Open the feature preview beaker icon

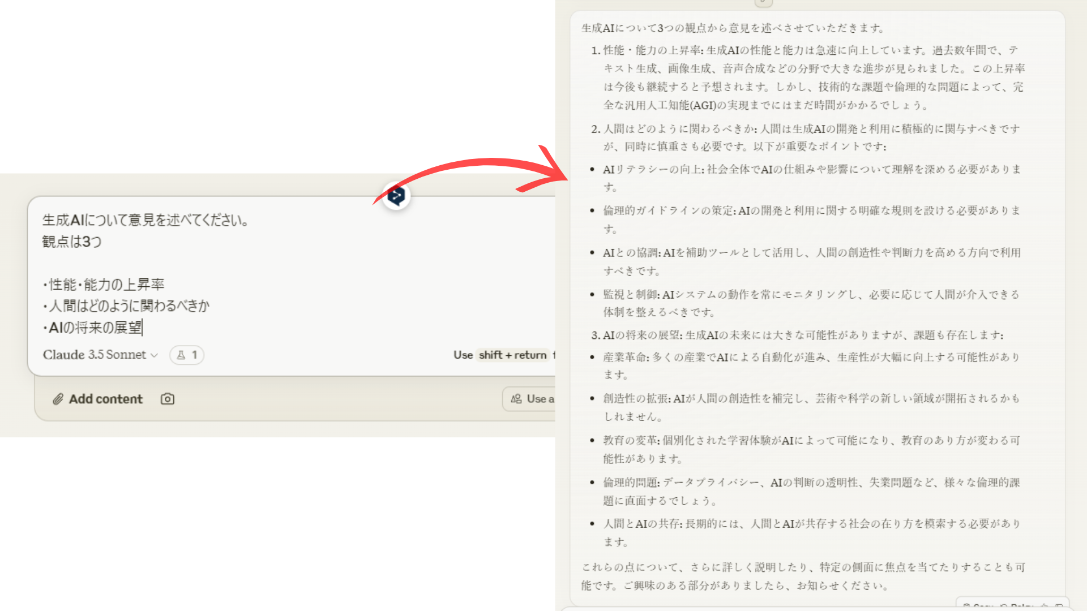pyautogui.click(x=180, y=355)
